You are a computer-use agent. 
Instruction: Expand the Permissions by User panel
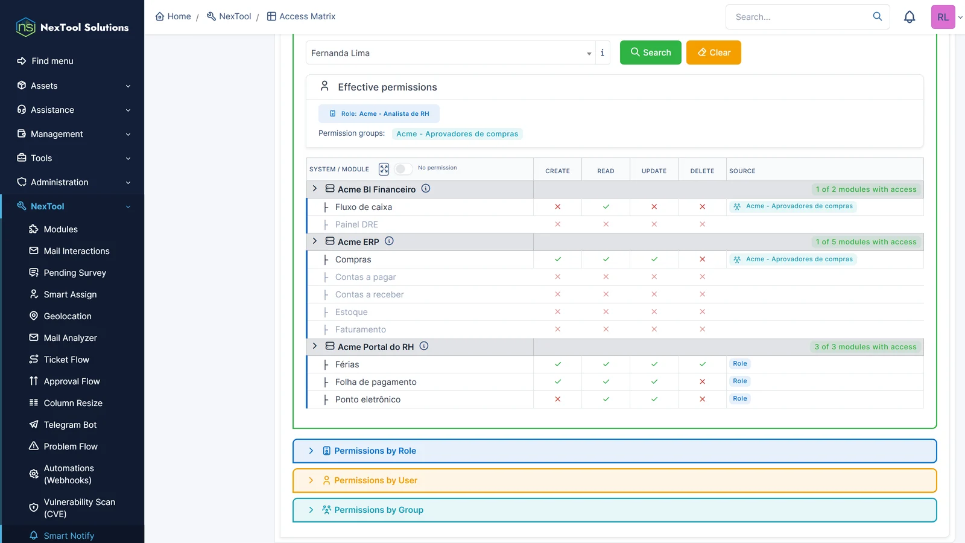(x=615, y=480)
